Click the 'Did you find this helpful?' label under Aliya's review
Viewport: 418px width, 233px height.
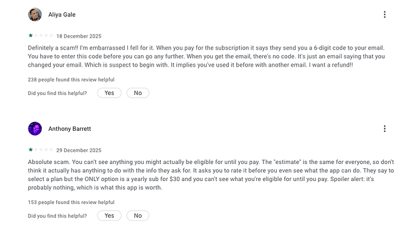[58, 93]
